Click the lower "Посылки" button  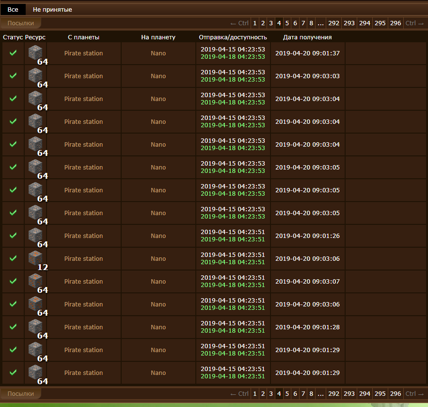pyautogui.click(x=21, y=394)
